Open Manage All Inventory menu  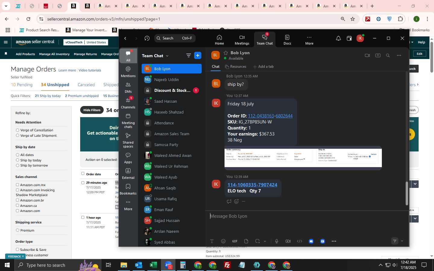point(55,54)
